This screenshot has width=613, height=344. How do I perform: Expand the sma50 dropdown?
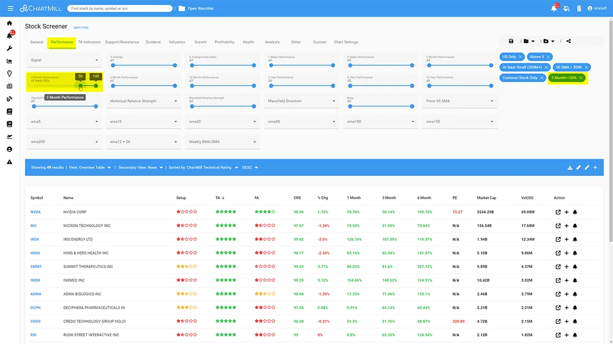pyautogui.click(x=301, y=121)
